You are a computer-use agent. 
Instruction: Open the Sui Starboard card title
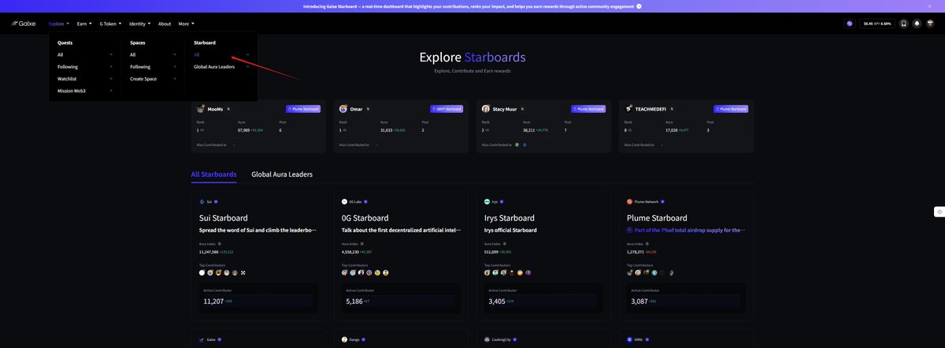click(224, 218)
